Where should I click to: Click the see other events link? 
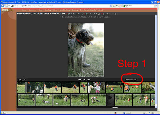pos(109,14)
